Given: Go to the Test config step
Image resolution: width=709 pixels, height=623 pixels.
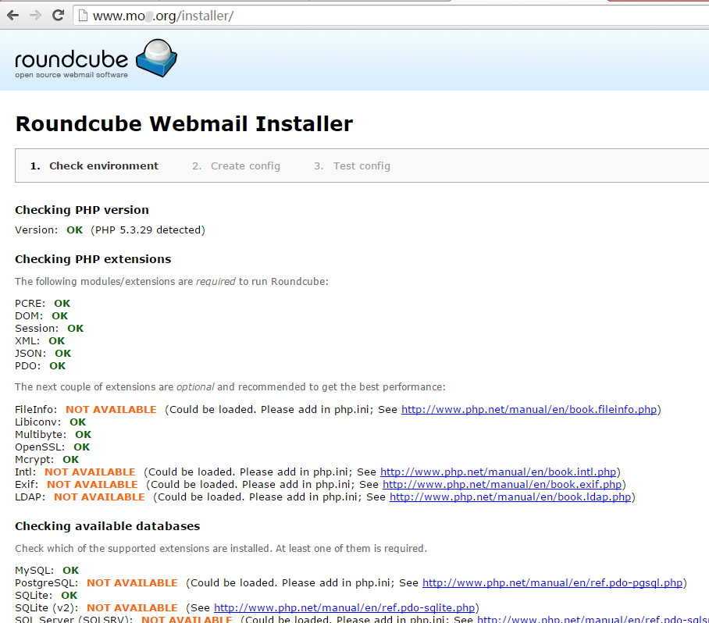Looking at the screenshot, I should (x=362, y=166).
